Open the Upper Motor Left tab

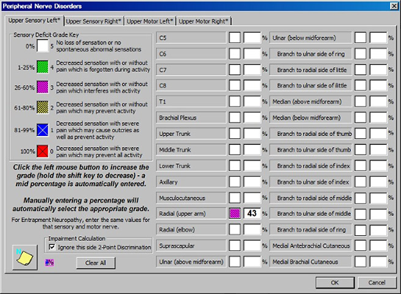(150, 21)
